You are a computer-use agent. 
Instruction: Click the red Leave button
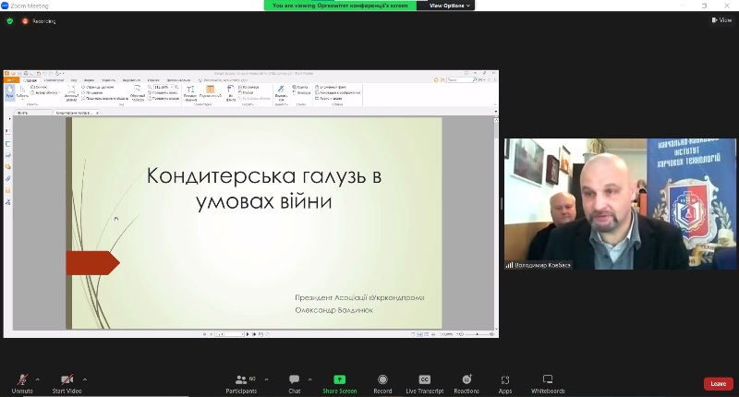[718, 384]
